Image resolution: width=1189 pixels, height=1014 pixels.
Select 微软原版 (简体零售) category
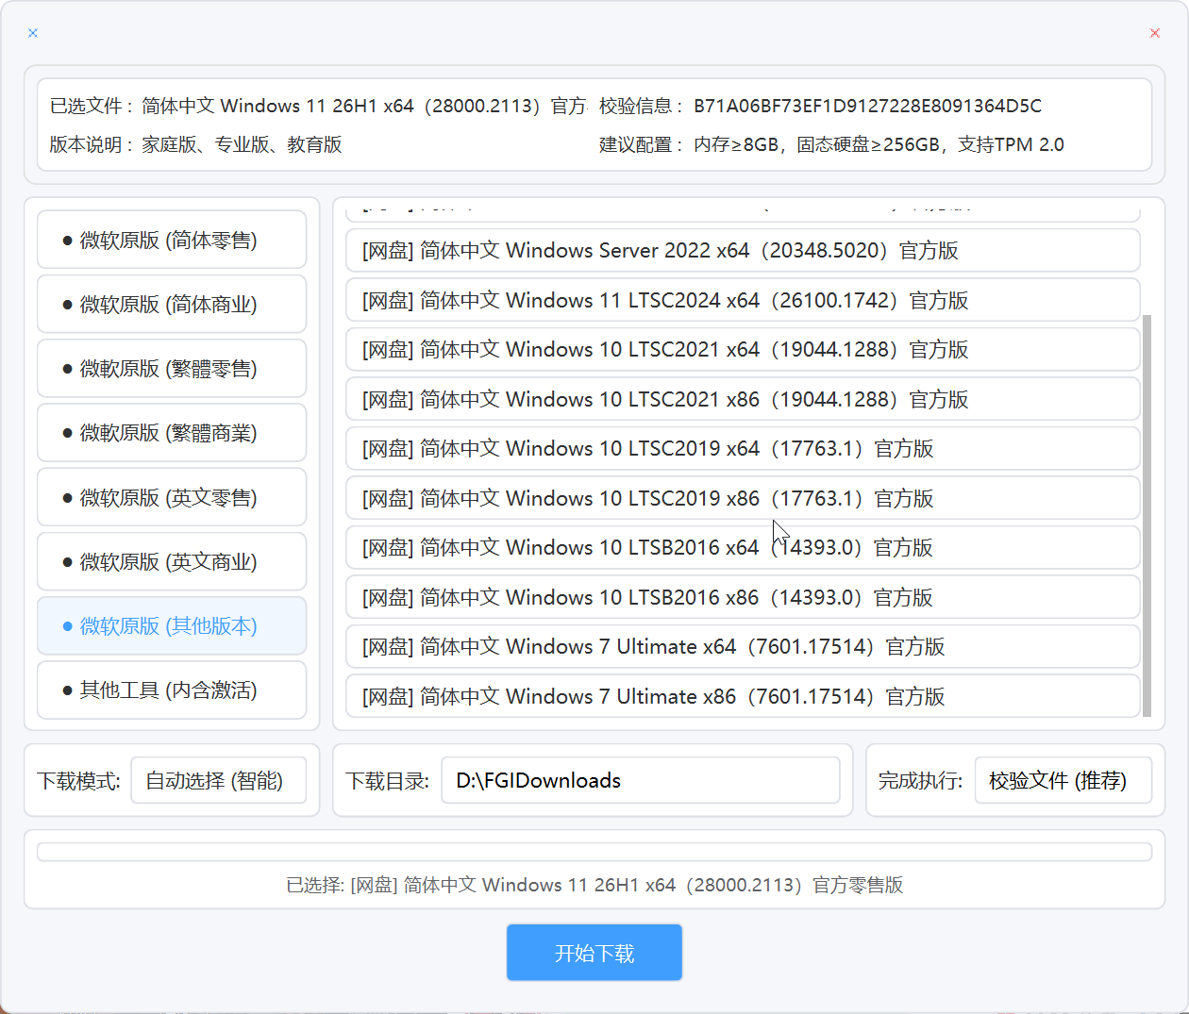click(172, 240)
